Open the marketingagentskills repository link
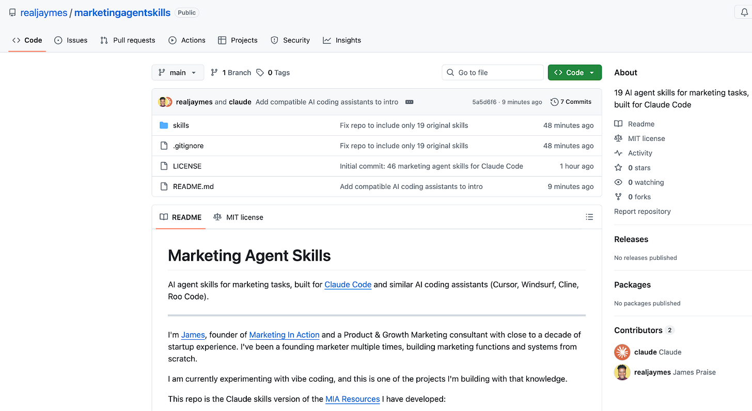The height and width of the screenshot is (411, 752). (x=122, y=13)
